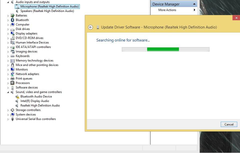Click the Disk drives icon
The width and height of the screenshot is (240, 153).
(x=13, y=29)
